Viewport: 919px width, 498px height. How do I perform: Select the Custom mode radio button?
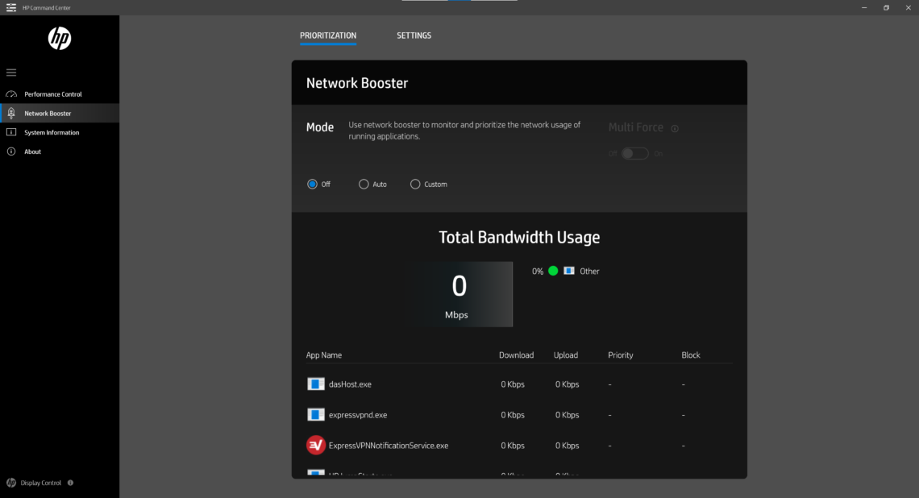pyautogui.click(x=415, y=185)
